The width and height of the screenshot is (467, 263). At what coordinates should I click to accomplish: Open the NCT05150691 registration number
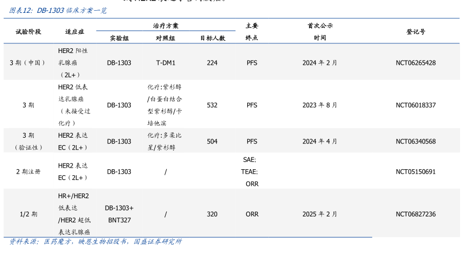(x=416, y=171)
